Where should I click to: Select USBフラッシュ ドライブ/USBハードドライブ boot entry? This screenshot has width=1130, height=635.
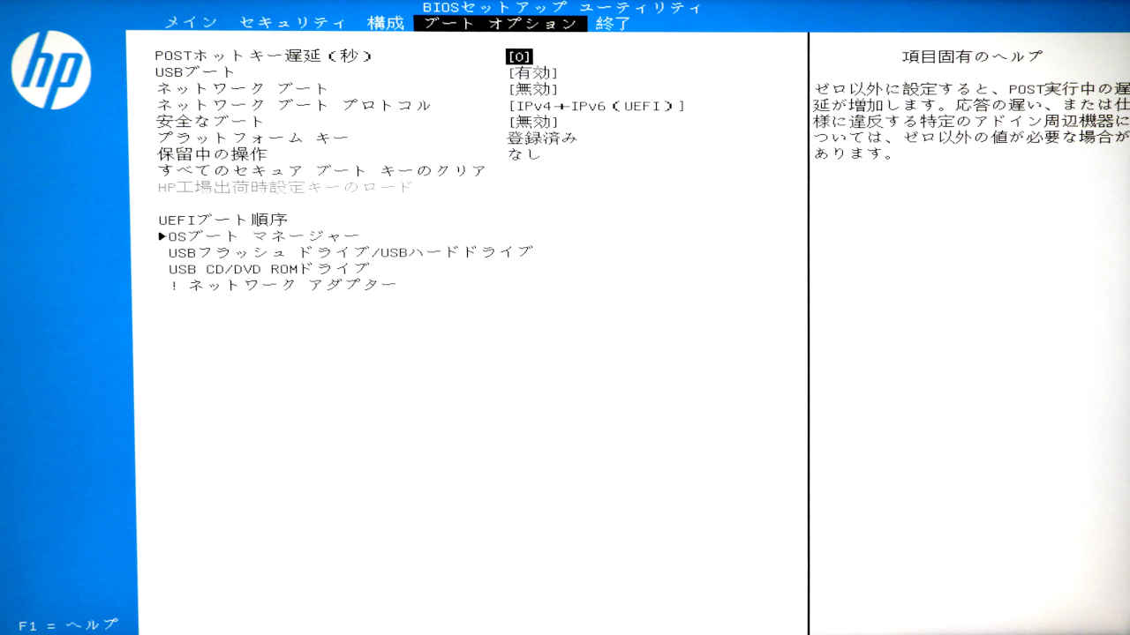350,252
